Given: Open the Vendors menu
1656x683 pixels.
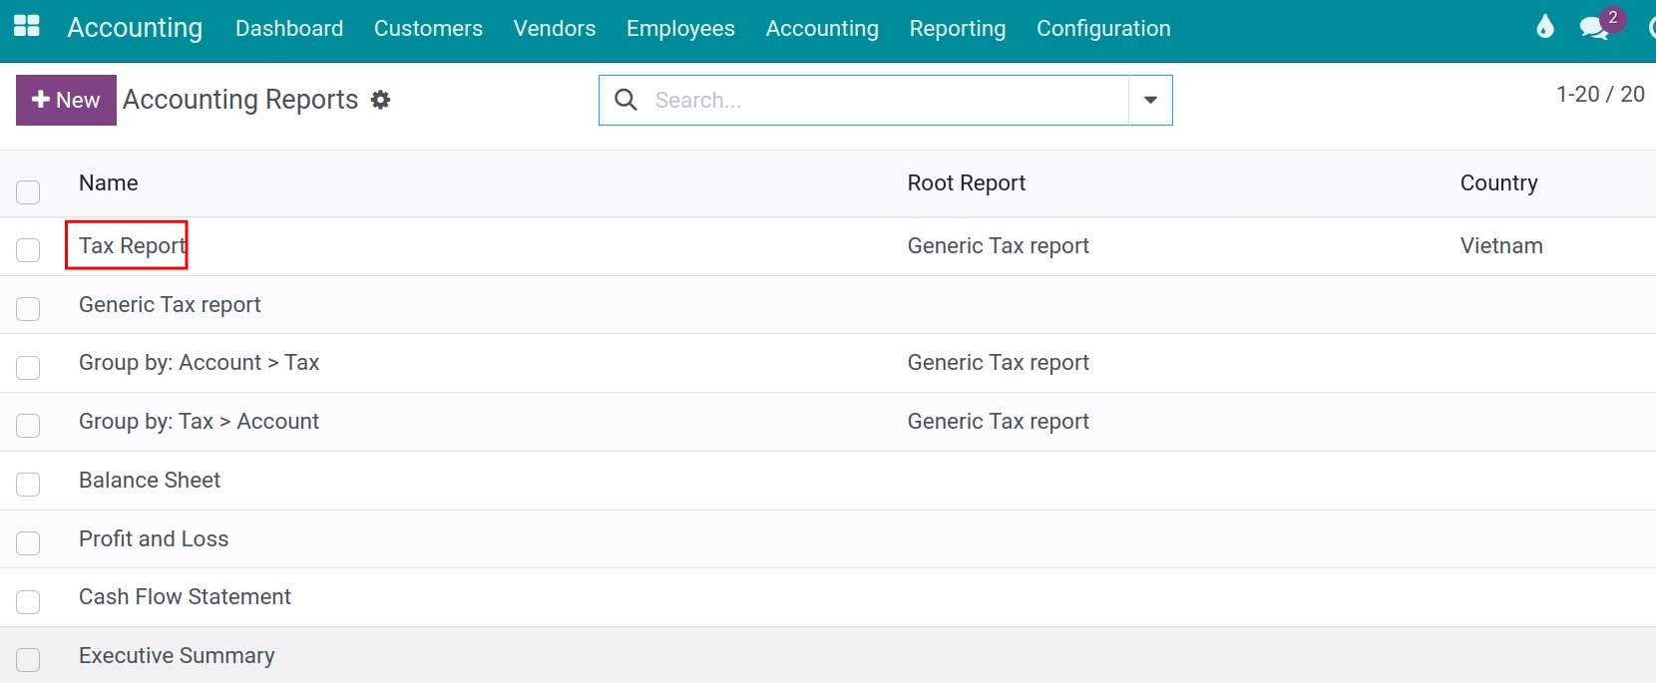Looking at the screenshot, I should [555, 28].
